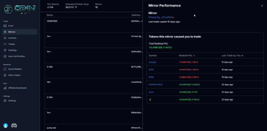Close the Mirror Performance panel
The image size is (267, 131).
point(262,6)
